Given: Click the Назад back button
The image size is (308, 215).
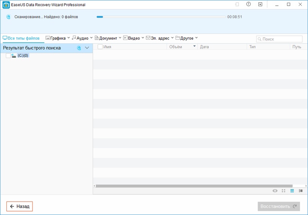Looking at the screenshot, I should point(20,206).
